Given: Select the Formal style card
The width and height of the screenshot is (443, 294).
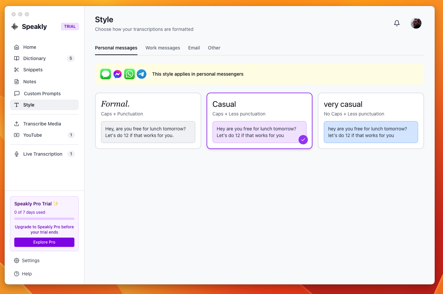Looking at the screenshot, I should pyautogui.click(x=148, y=120).
